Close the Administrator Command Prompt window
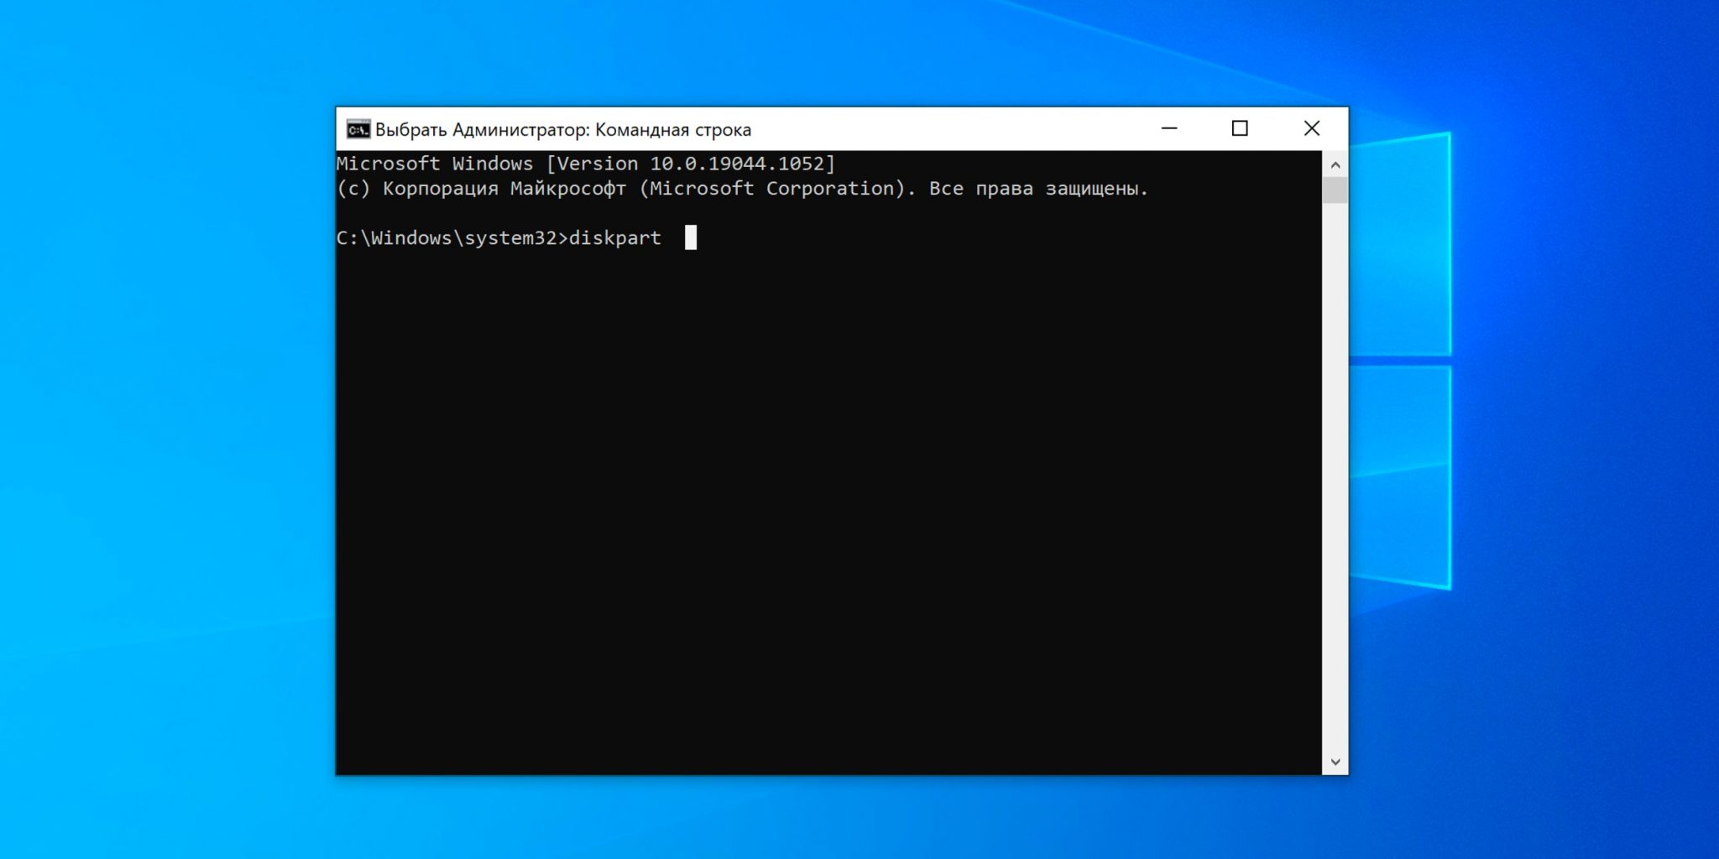 pos(1311,128)
